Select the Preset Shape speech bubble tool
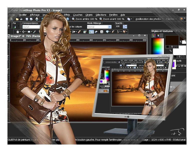 click(107, 32)
